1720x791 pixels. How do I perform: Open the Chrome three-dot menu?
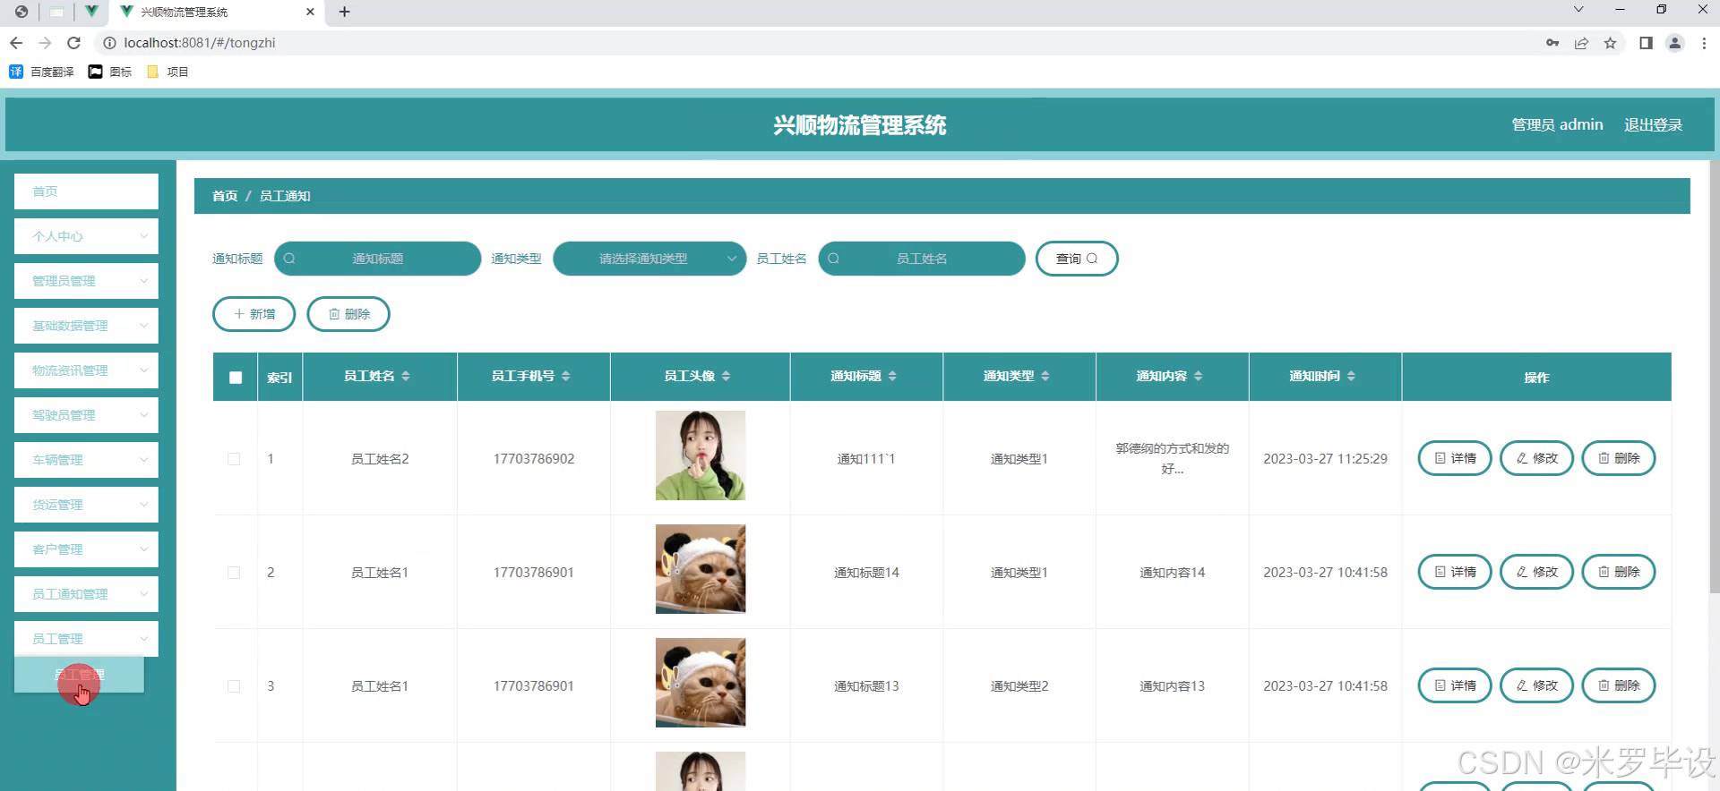(1704, 43)
